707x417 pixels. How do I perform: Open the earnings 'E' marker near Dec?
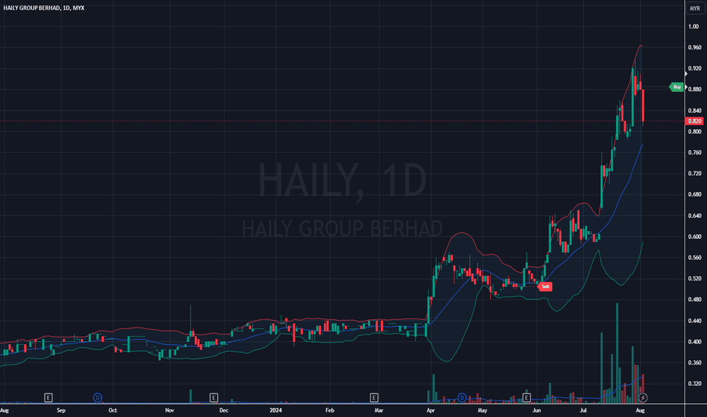point(214,397)
